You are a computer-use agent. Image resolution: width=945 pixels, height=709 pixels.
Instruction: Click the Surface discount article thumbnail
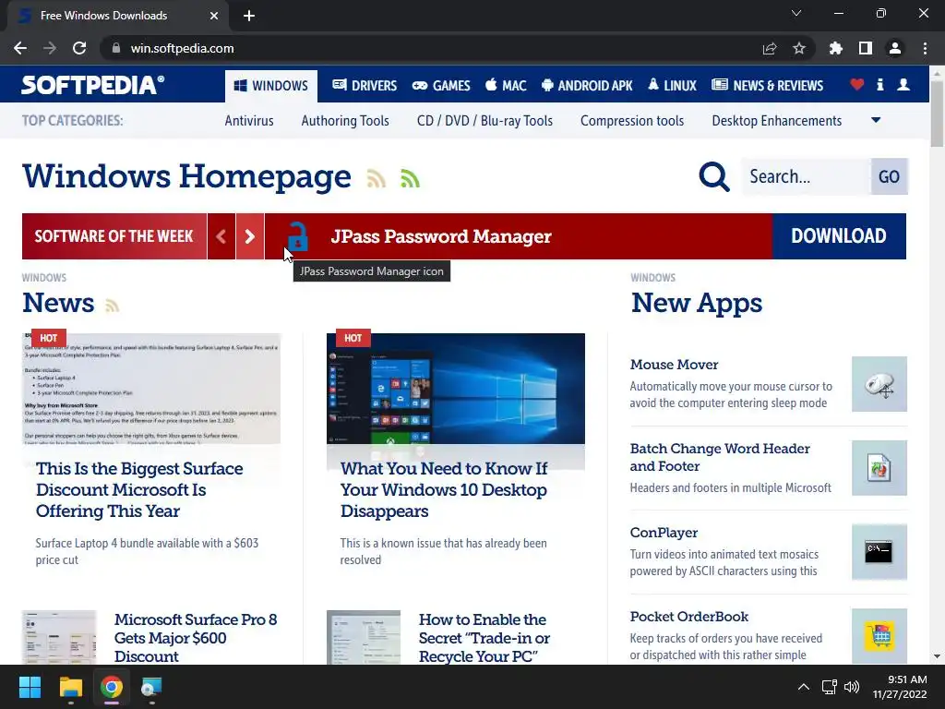click(151, 389)
